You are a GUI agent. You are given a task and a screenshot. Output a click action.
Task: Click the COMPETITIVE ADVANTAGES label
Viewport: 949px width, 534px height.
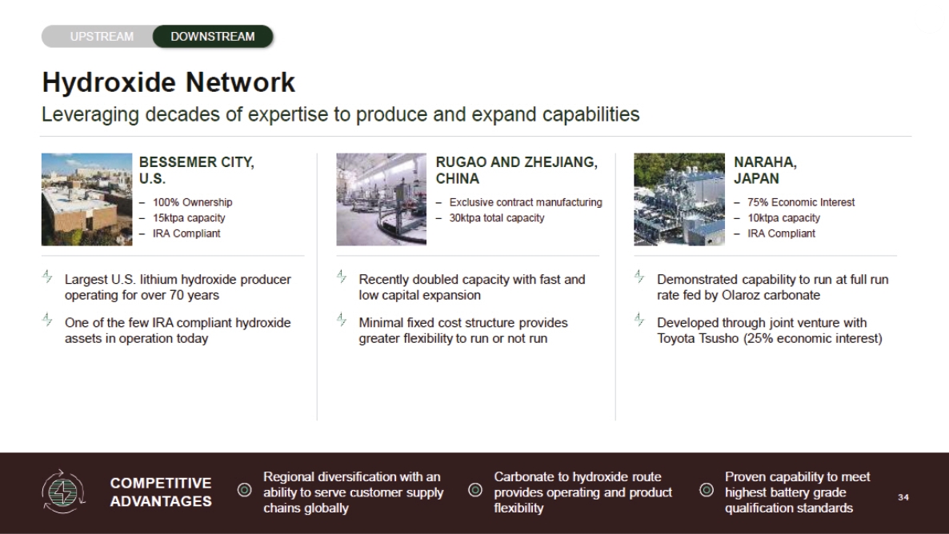point(161,492)
